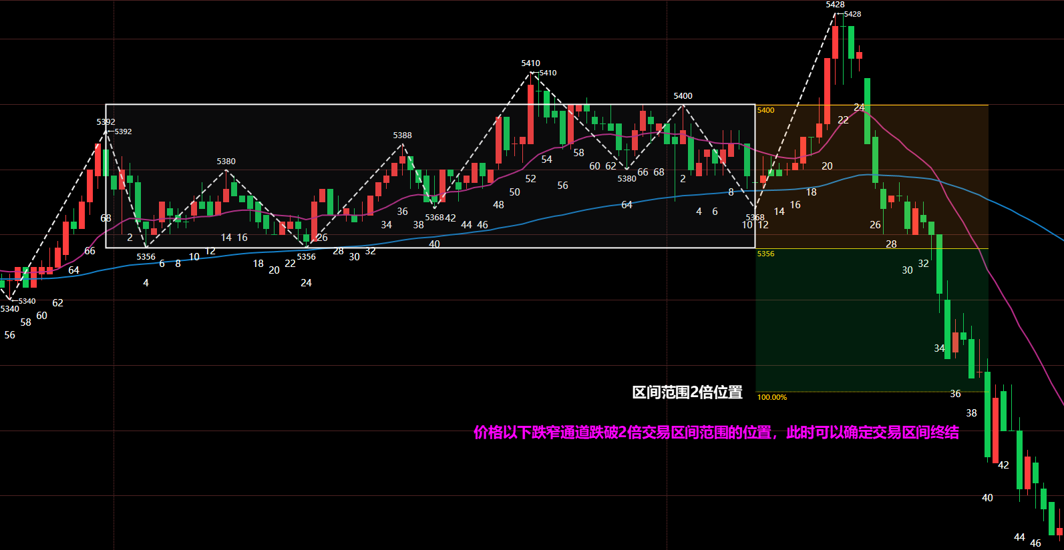Select the yellow 5356 range level label
This screenshot has height=550, width=1064.
click(x=766, y=254)
